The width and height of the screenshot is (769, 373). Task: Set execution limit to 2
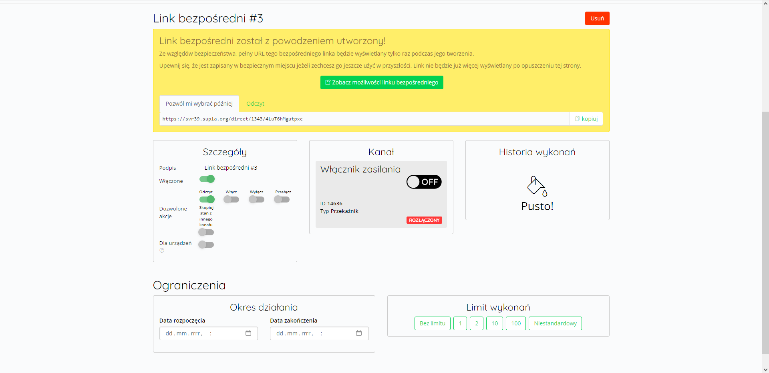point(477,323)
